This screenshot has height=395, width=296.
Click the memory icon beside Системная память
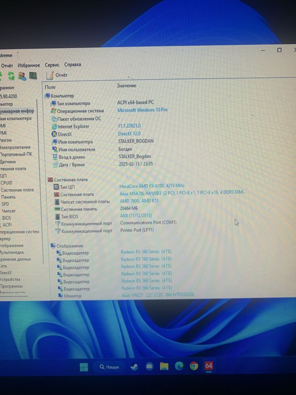click(57, 209)
